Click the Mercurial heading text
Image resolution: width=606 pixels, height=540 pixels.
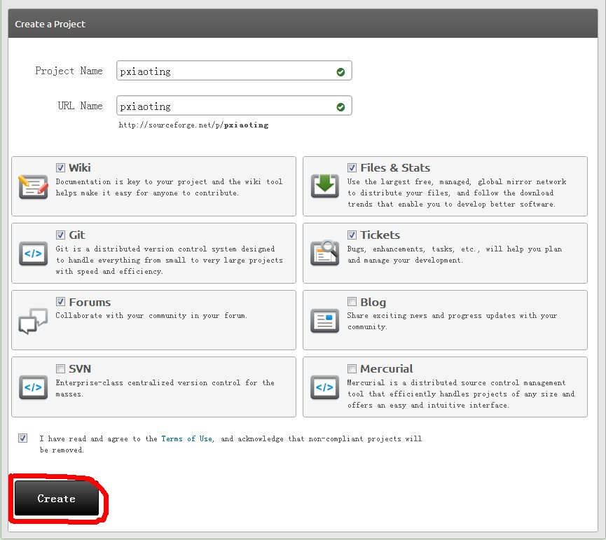[387, 369]
